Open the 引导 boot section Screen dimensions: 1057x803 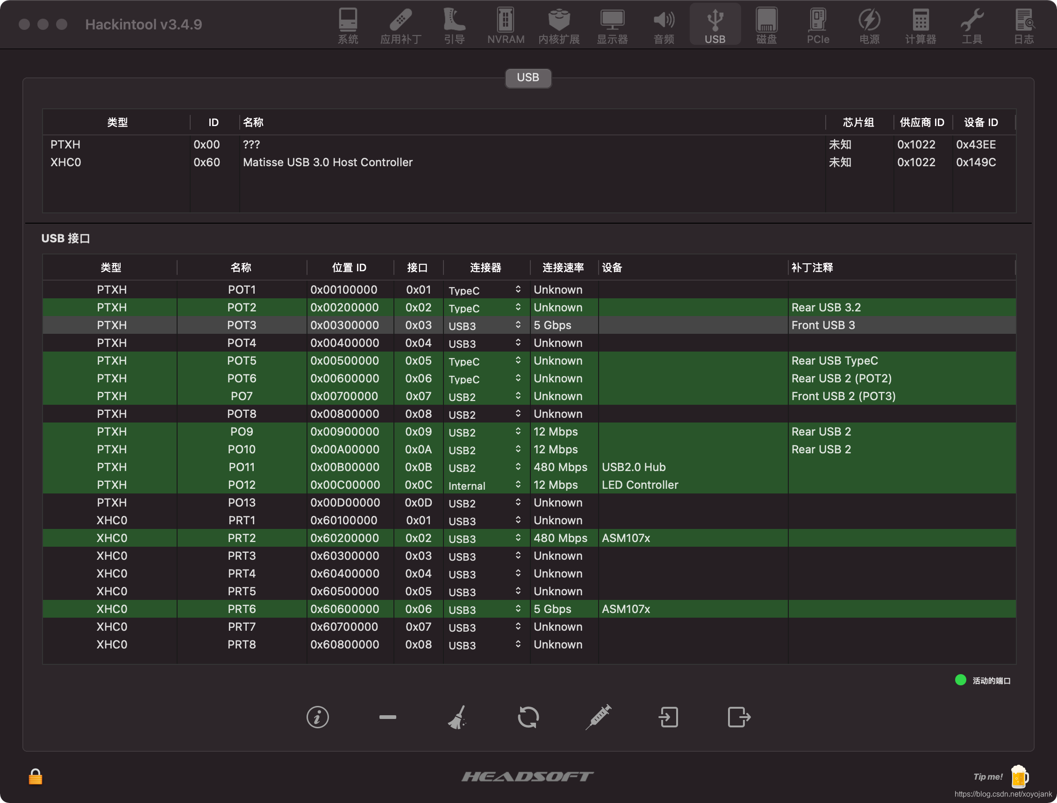[x=454, y=26]
